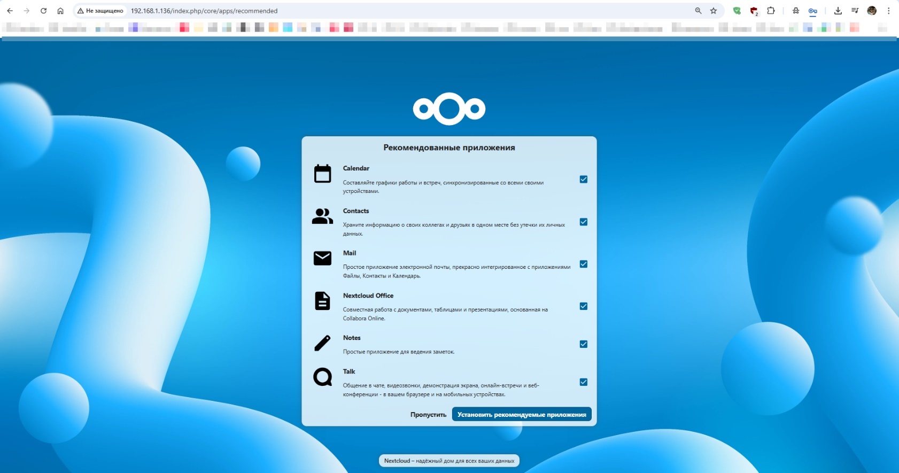Click the Mail envelope icon
Screen dimensions: 899x473
point(322,258)
